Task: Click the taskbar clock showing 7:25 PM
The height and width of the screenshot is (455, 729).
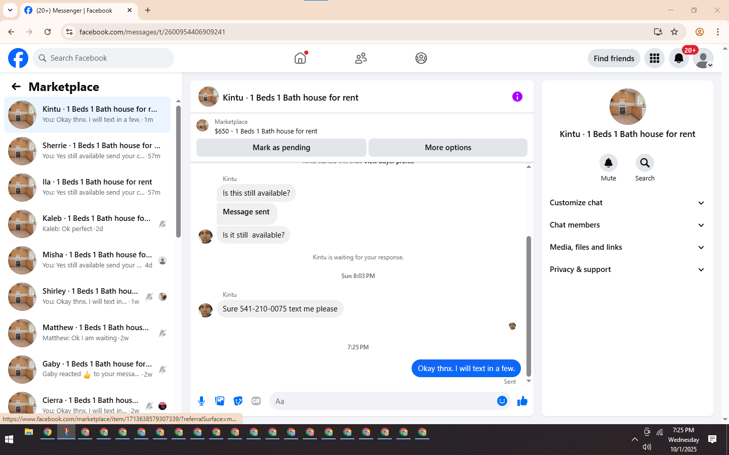Action: click(683, 439)
